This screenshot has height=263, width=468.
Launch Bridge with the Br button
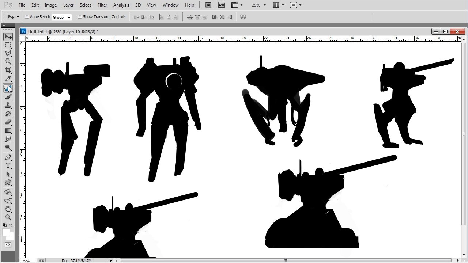(x=208, y=5)
